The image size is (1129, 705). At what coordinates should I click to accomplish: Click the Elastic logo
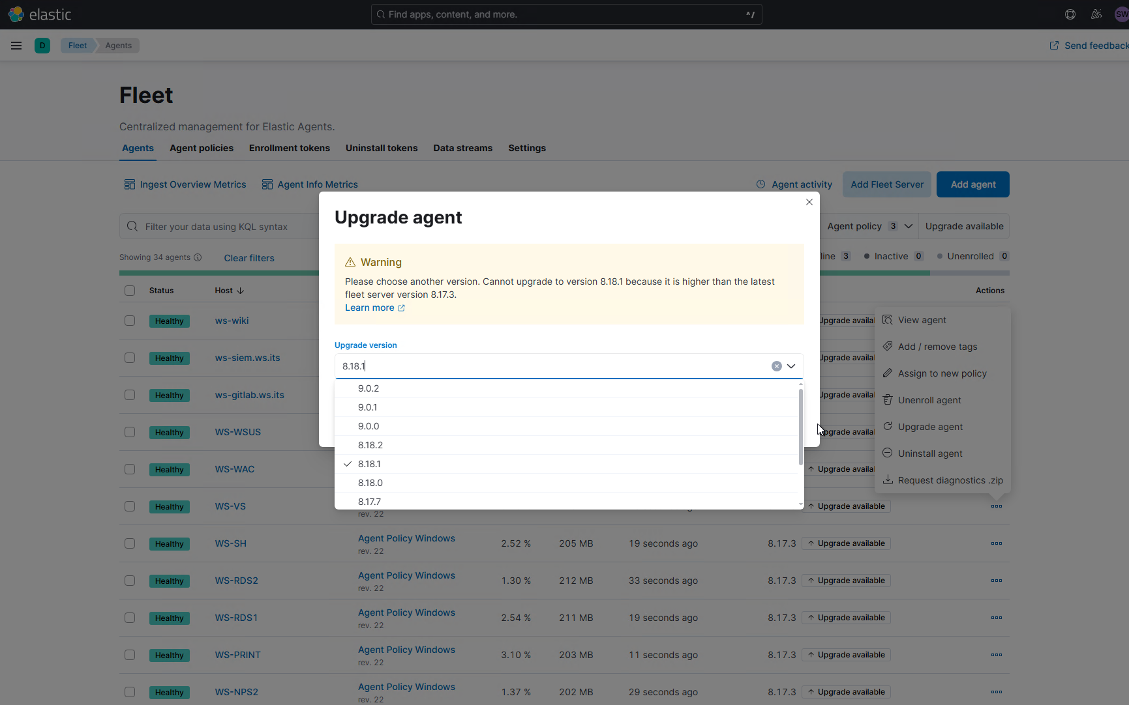pyautogui.click(x=40, y=14)
